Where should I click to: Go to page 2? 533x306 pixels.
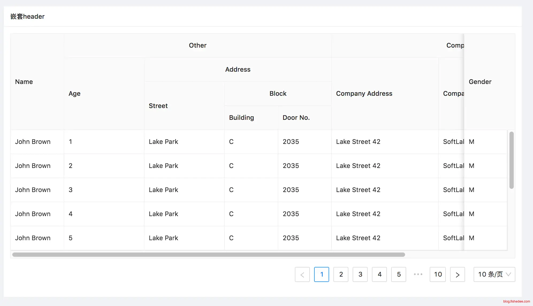pyautogui.click(x=341, y=274)
